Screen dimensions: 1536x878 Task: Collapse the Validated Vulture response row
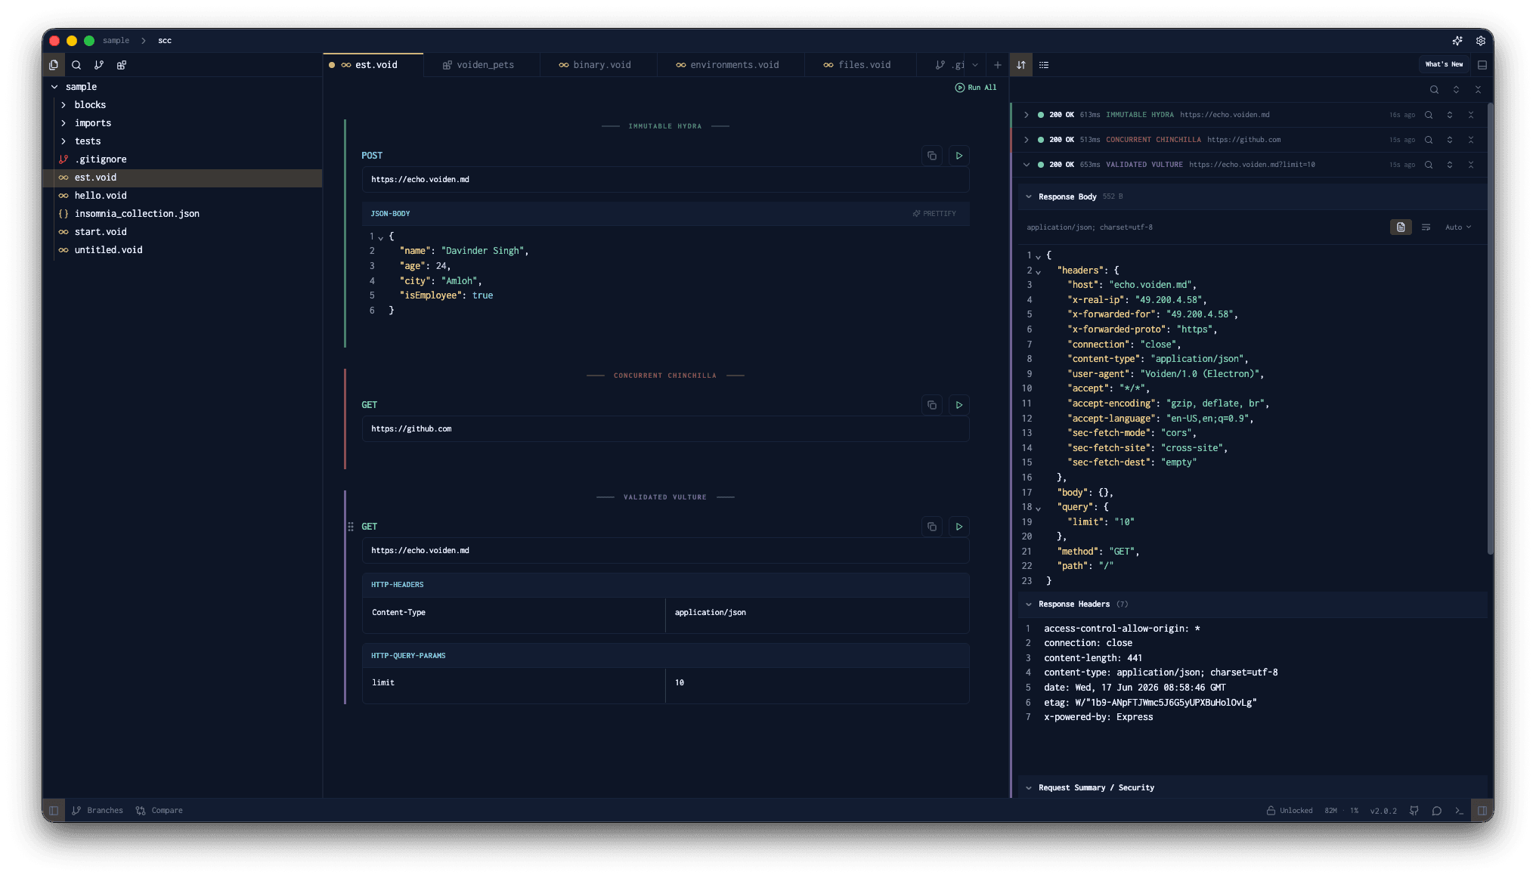pyautogui.click(x=1026, y=165)
